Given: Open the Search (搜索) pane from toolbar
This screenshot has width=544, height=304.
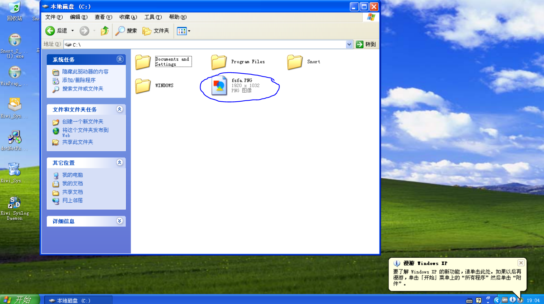Looking at the screenshot, I should (126, 31).
